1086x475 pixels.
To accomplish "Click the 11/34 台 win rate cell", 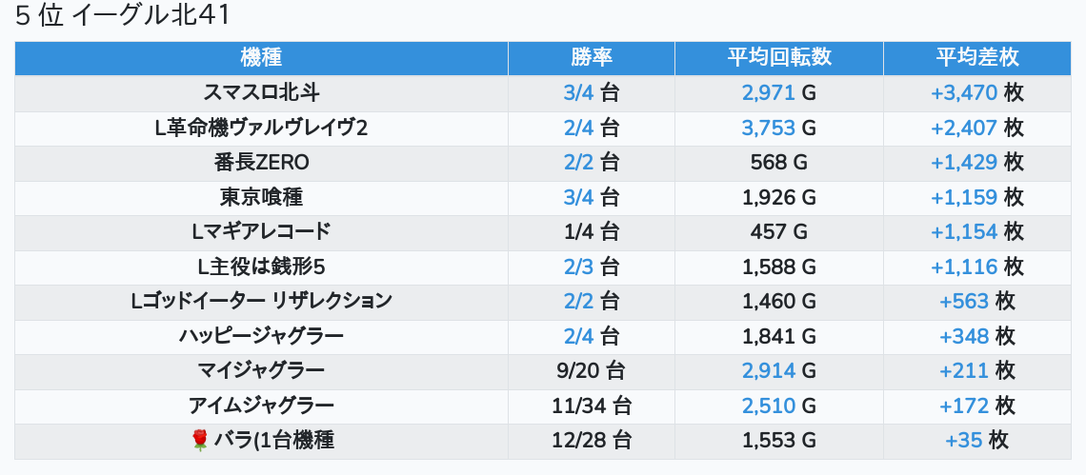I will [592, 406].
